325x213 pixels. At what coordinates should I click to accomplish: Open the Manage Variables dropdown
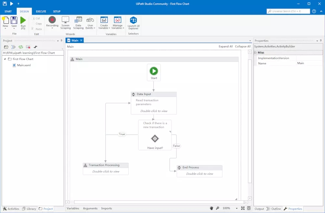click(118, 23)
